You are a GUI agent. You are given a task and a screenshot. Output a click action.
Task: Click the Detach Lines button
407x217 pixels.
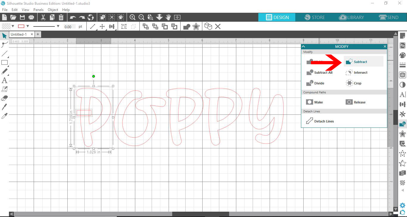[320, 121]
